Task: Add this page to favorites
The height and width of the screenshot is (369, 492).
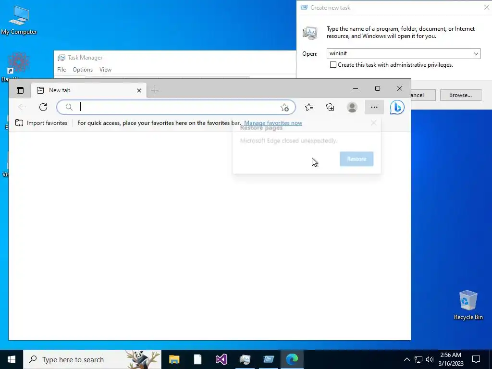Action: [284, 107]
